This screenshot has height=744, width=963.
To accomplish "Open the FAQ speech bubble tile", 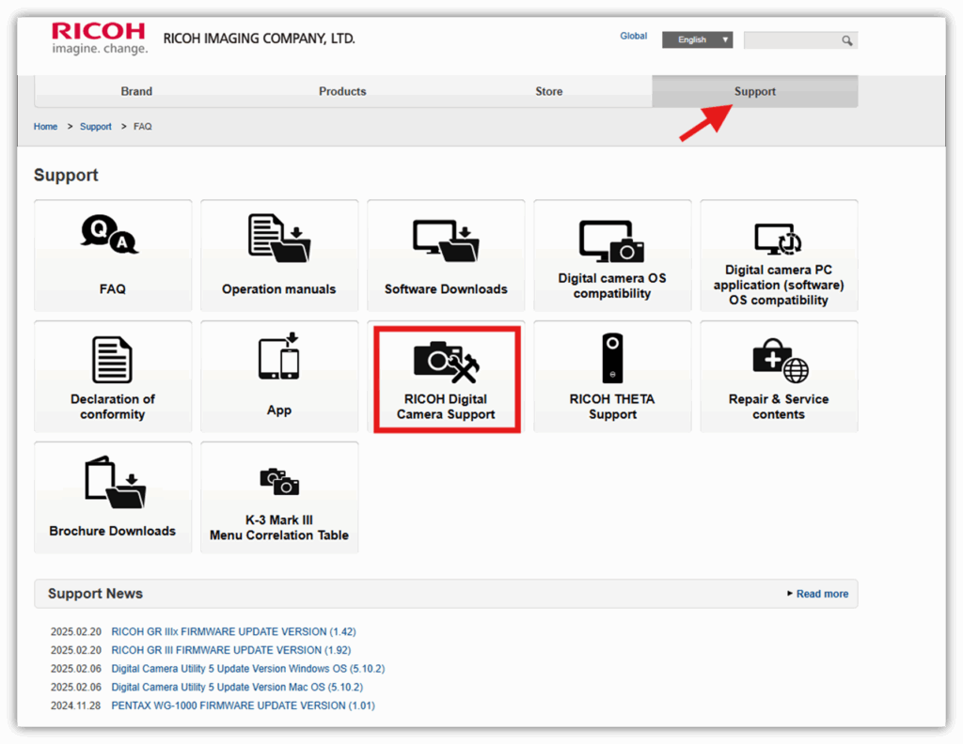I will (111, 235).
